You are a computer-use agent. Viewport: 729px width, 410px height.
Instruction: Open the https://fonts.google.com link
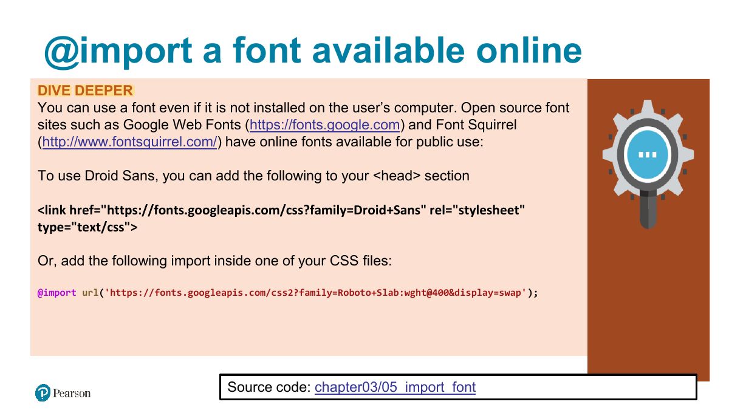(325, 126)
